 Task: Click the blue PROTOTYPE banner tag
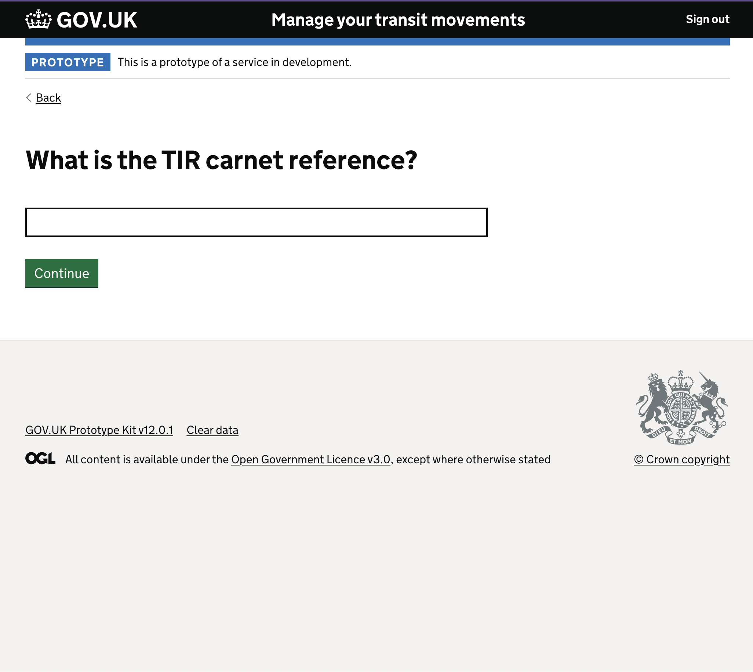pos(68,62)
